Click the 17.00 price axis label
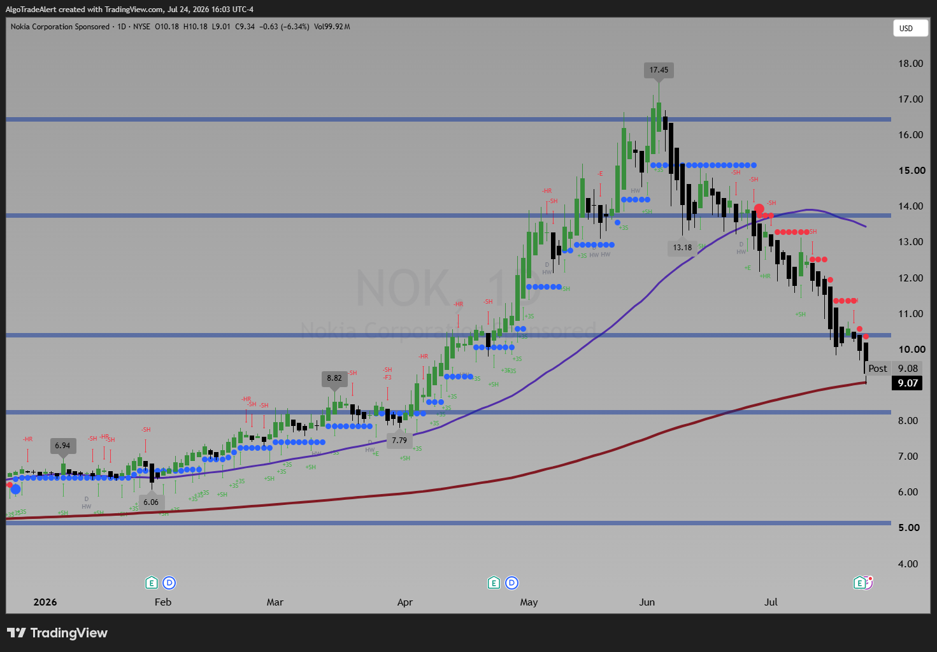This screenshot has height=652, width=937. tap(910, 99)
